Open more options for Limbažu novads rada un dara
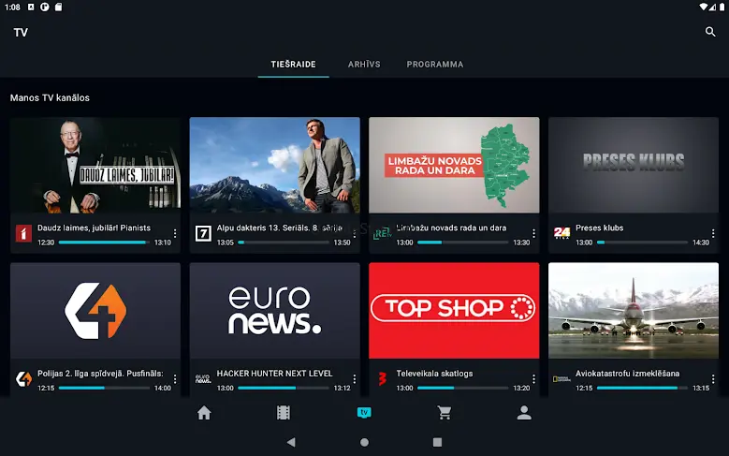The height and width of the screenshot is (456, 729). 533,233
